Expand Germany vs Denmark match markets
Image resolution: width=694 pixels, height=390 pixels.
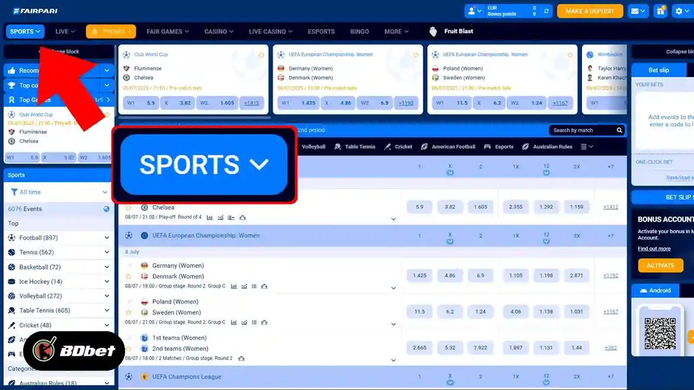(x=393, y=288)
